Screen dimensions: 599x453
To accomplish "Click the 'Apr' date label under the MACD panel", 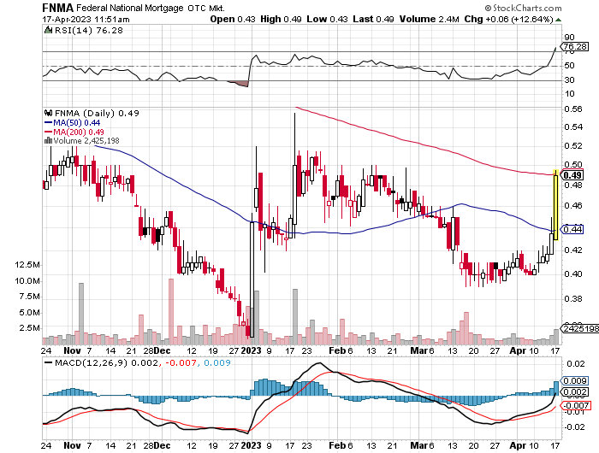I will tap(518, 445).
